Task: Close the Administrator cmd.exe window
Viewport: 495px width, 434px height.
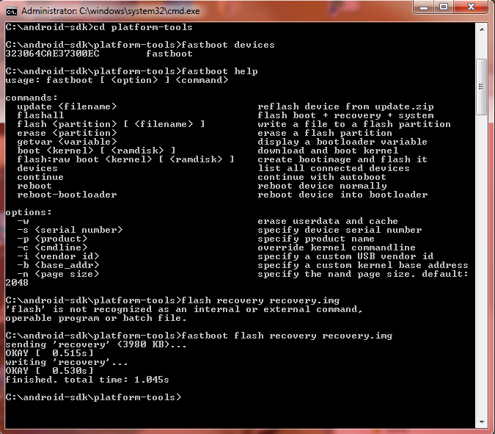Action: coord(471,7)
